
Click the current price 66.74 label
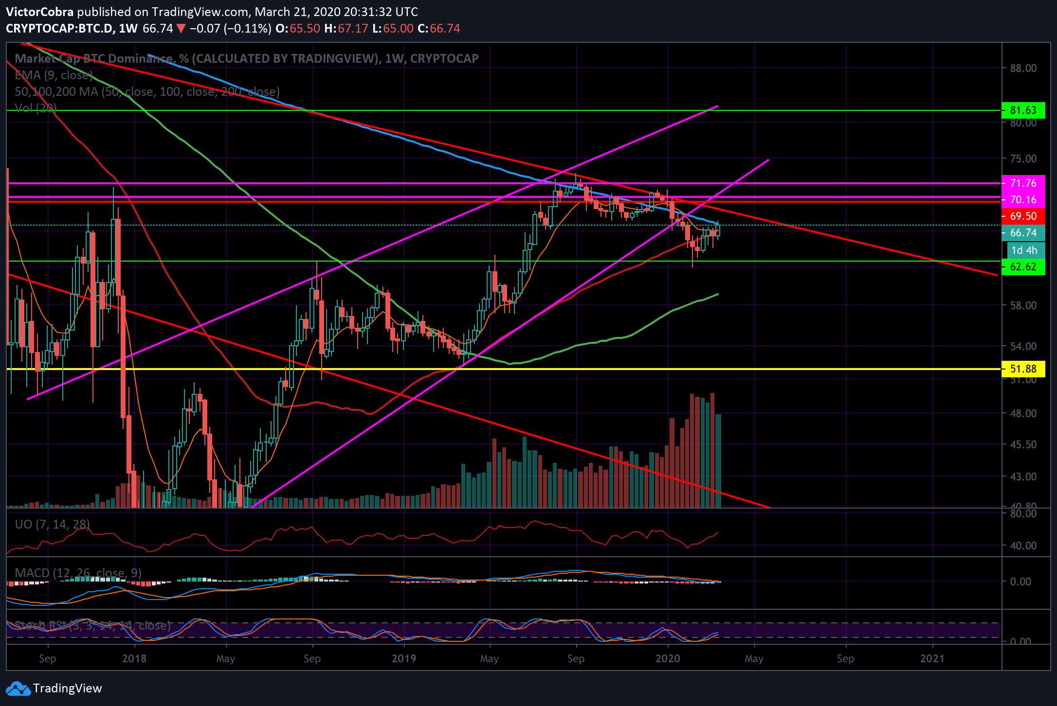(1023, 233)
